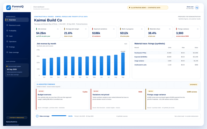This screenshot has height=129, width=207.
Task: Open the Job revenue $4.26m card
Action: coord(47,32)
